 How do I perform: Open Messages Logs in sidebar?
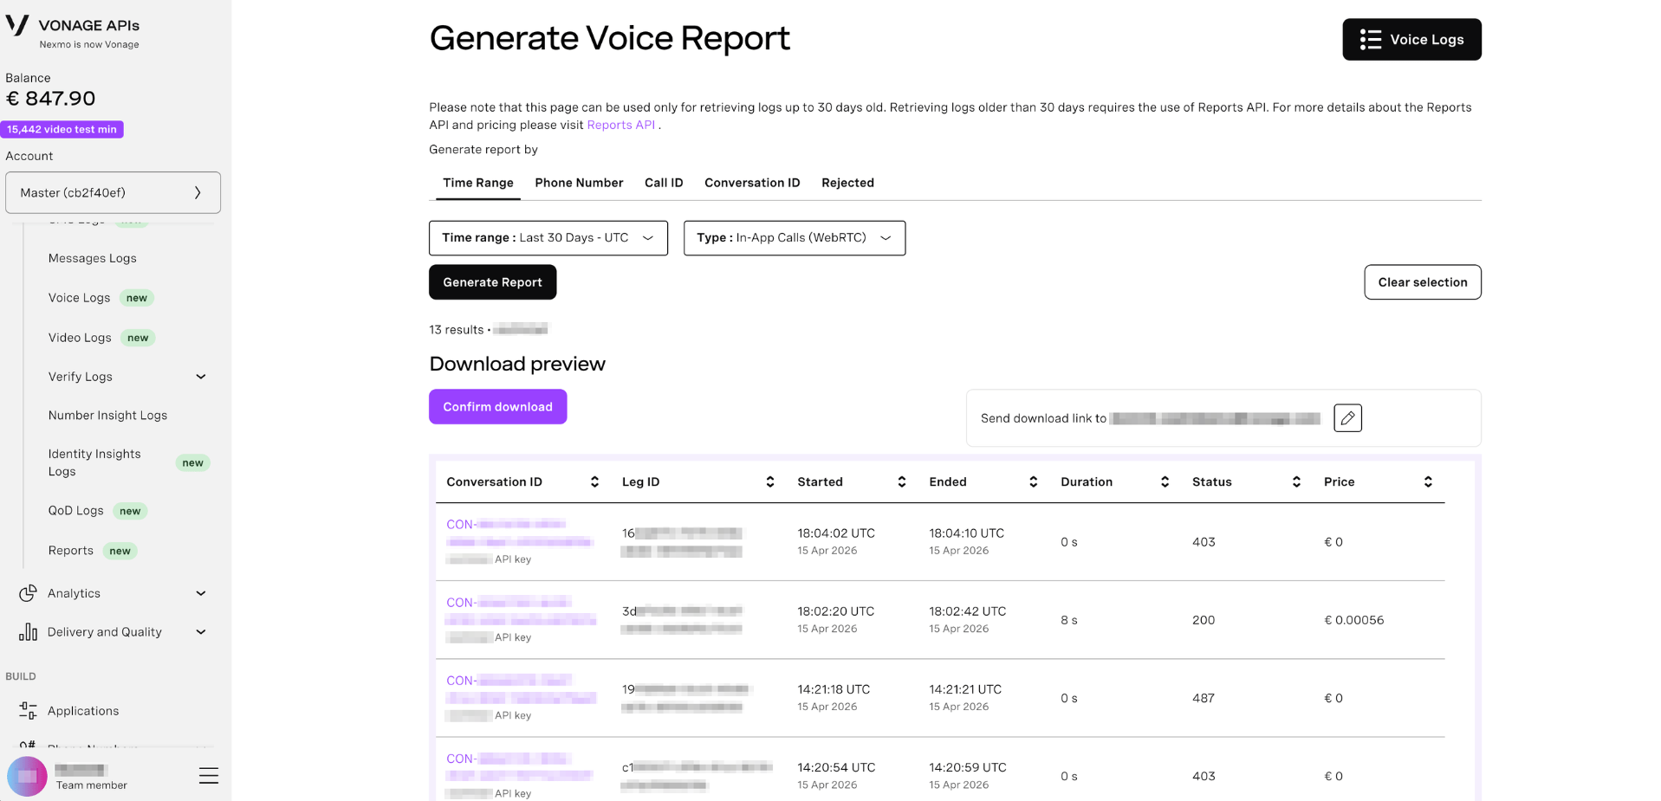coord(93,258)
